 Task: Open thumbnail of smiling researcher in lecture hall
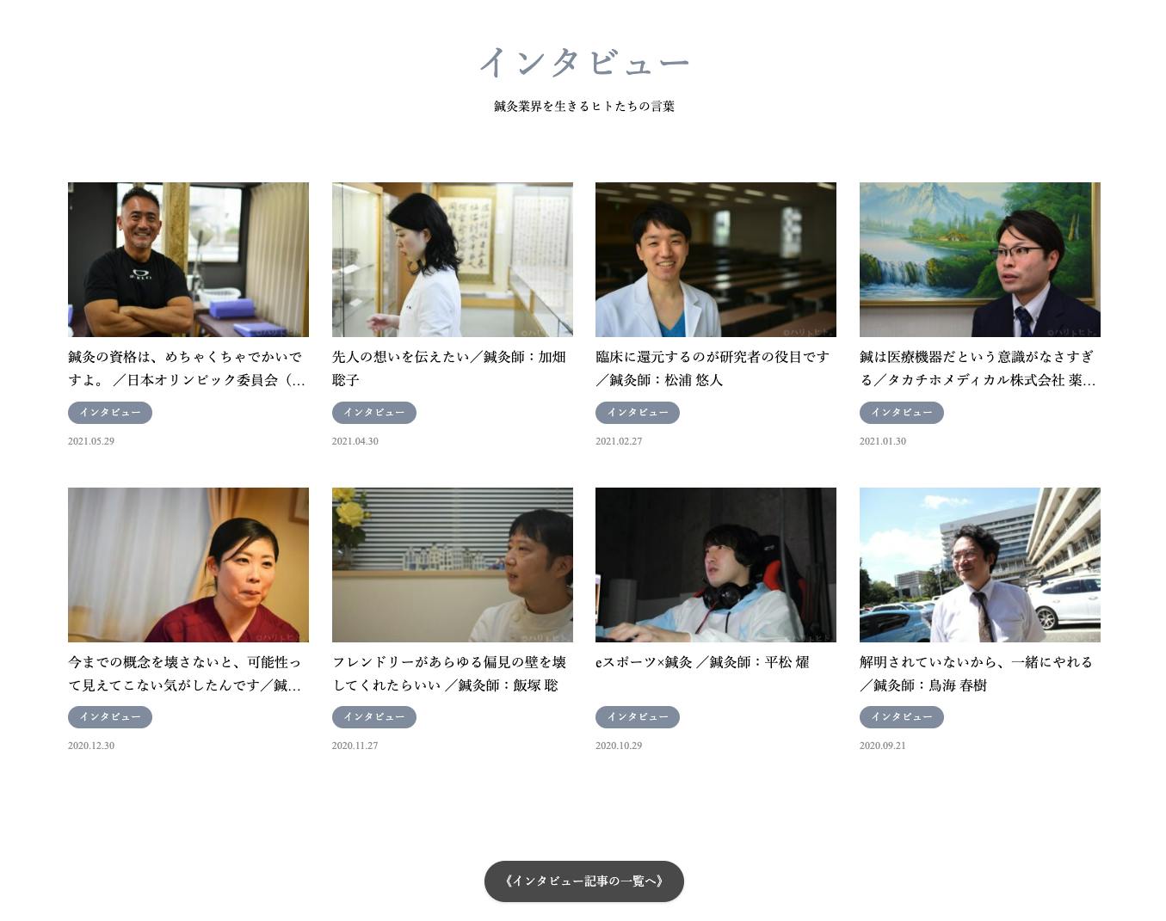[716, 260]
